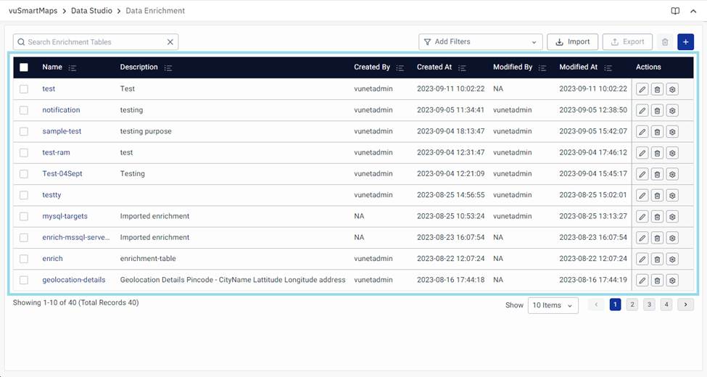Open the documentation book icon in header
Viewport: 707px width, 377px height.
point(675,12)
